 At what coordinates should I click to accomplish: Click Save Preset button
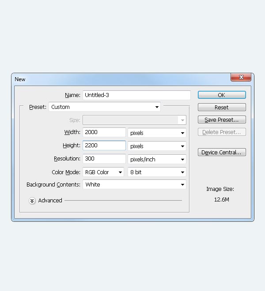222,119
